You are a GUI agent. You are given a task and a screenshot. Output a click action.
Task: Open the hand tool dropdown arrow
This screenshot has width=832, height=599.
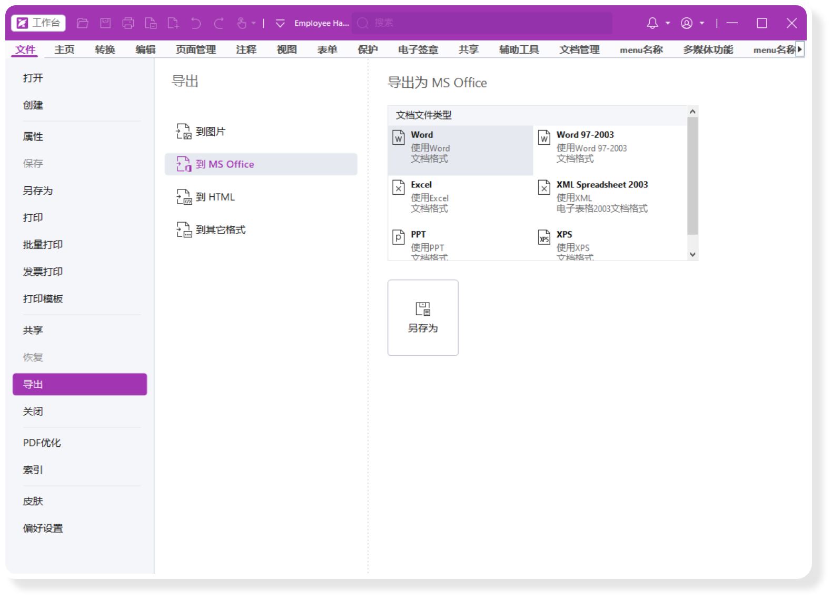(x=254, y=23)
